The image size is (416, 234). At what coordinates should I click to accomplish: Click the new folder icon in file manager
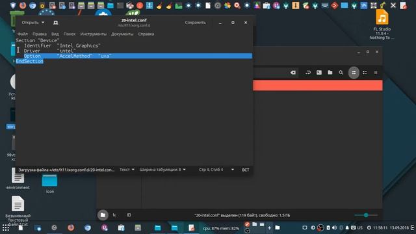point(330,72)
